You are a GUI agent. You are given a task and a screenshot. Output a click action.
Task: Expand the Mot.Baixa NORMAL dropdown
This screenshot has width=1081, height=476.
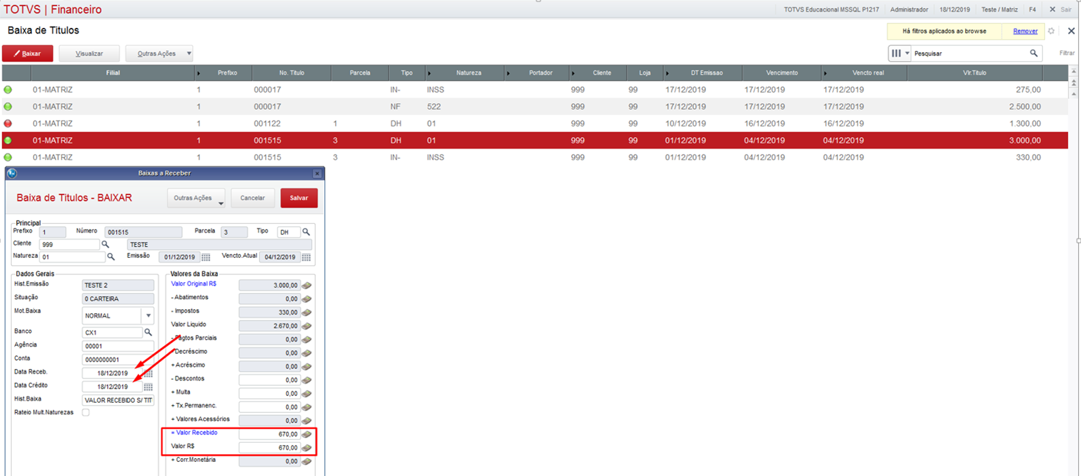click(148, 316)
